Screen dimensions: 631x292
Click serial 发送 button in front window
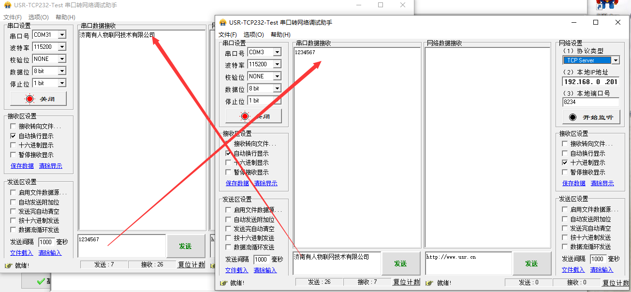click(400, 263)
